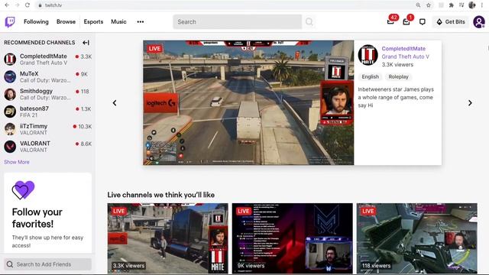Open the user profile avatar menu
489x275 pixels.
479,22
